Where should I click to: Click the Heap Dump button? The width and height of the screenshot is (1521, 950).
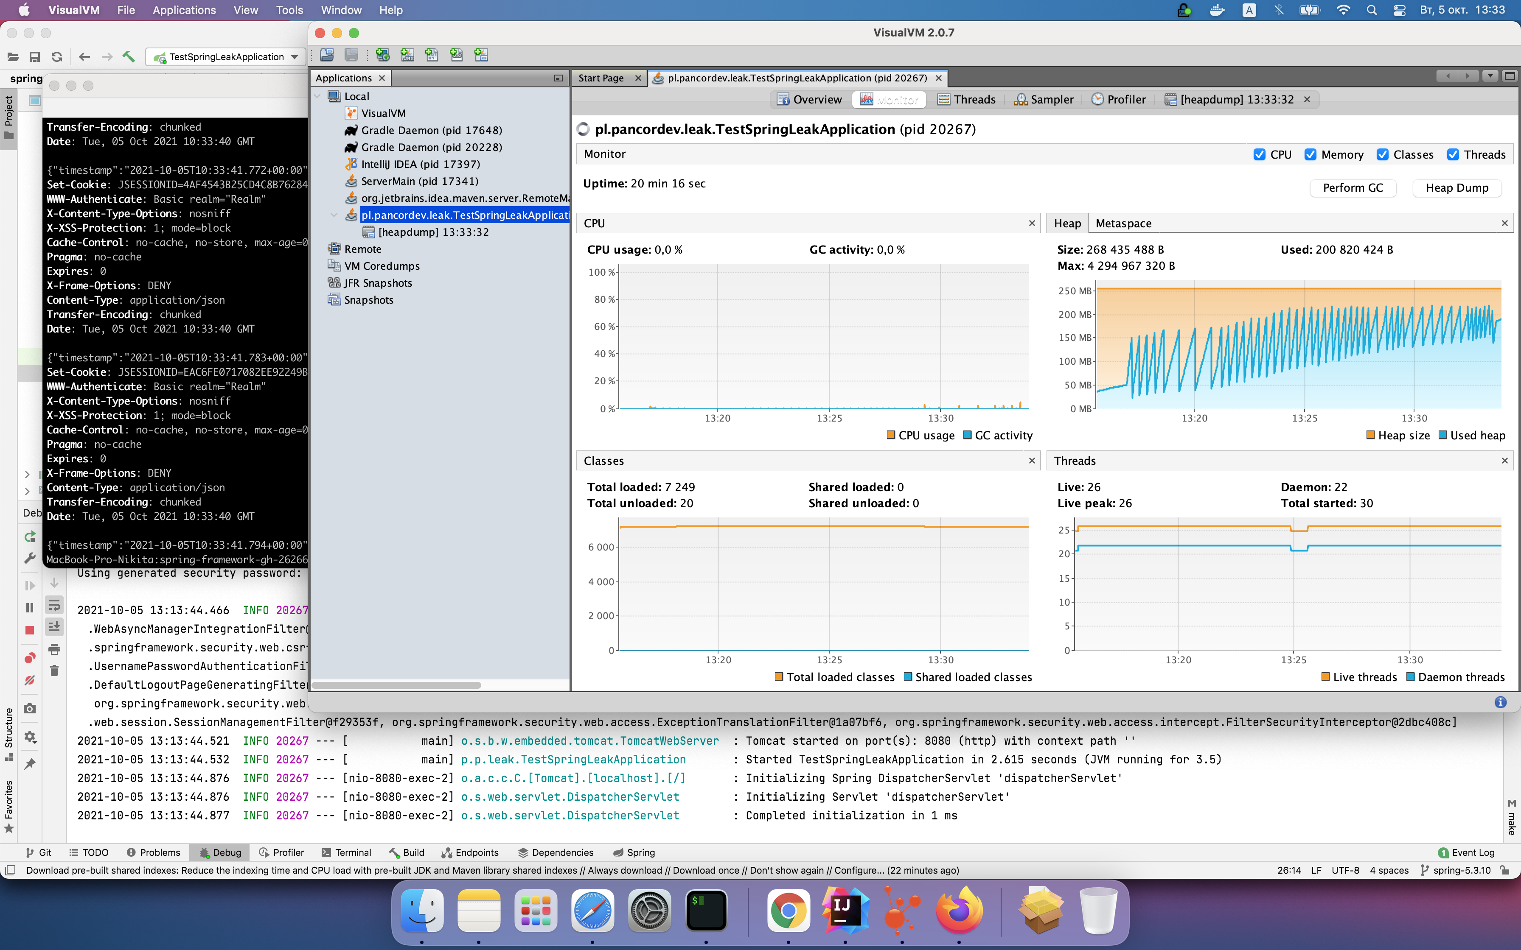1457,187
